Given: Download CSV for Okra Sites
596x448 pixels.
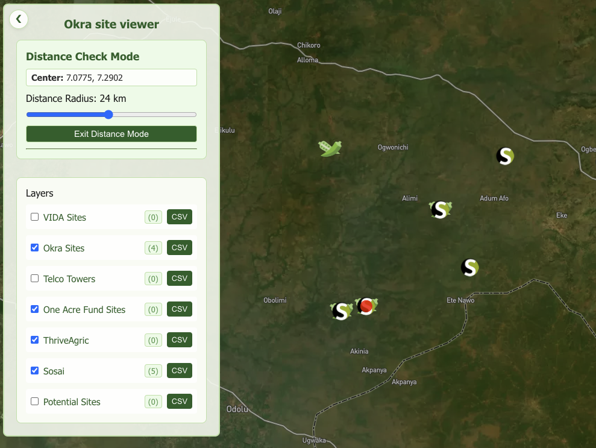Looking at the screenshot, I should click(180, 248).
